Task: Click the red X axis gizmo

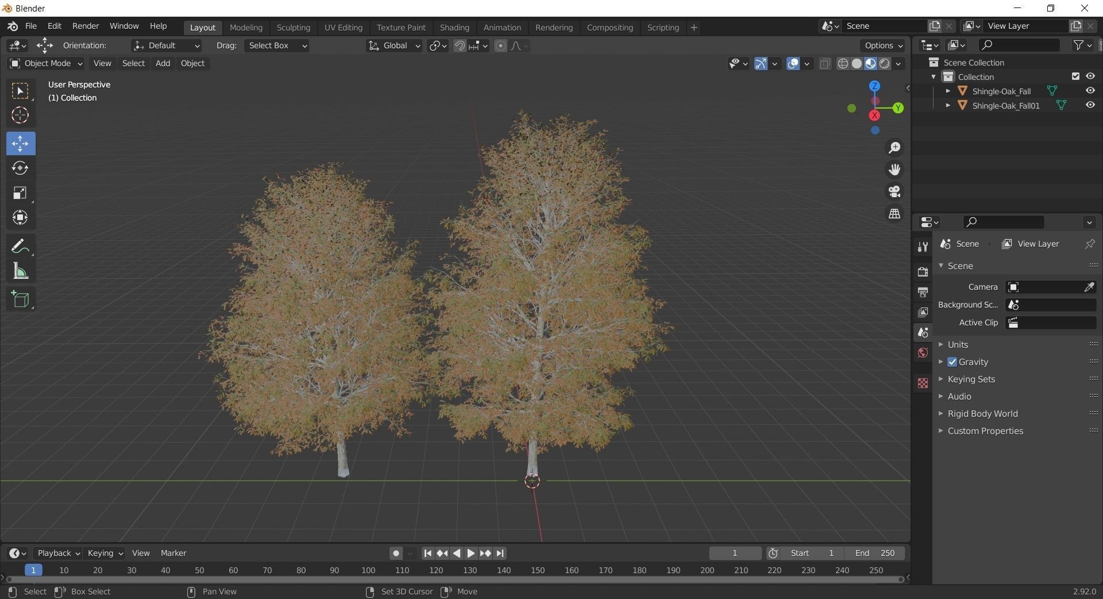Action: pos(874,115)
